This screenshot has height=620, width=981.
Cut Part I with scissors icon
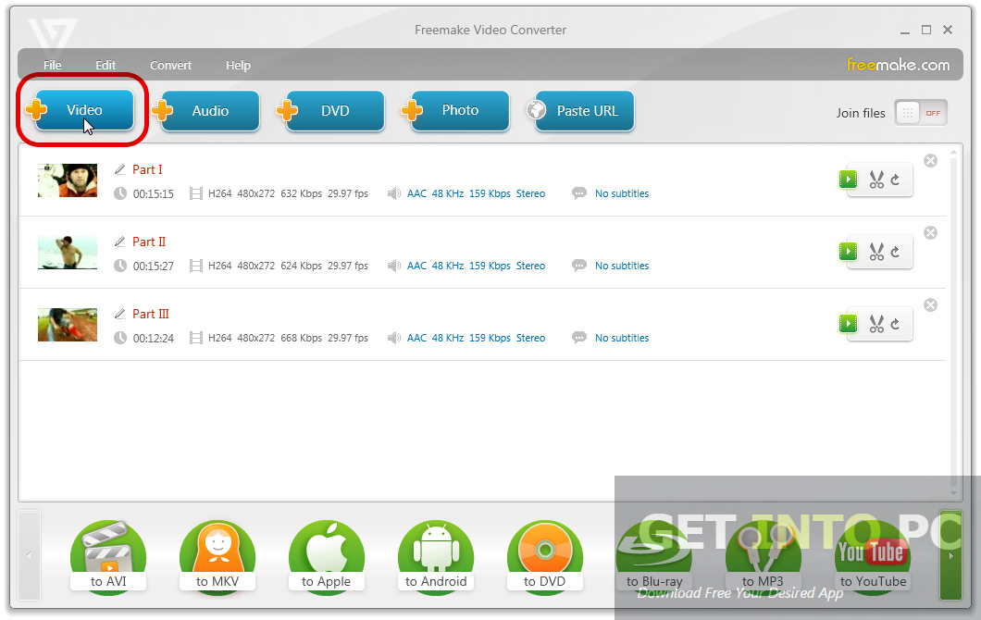[876, 180]
